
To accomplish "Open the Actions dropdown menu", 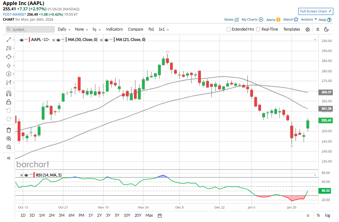I will [x=309, y=20].
